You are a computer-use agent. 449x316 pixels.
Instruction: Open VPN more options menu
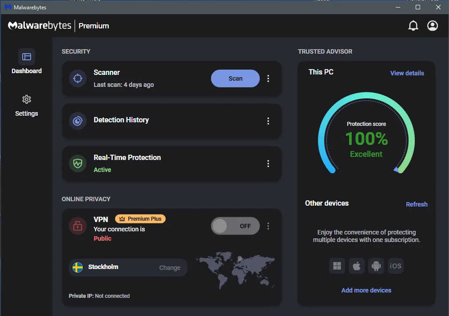click(268, 226)
